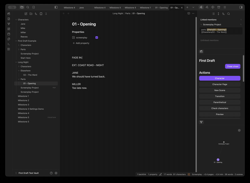Screen dimensions: 250x183
Task: Click the reading view book icon
Action: pyautogui.click(x=189, y=13)
